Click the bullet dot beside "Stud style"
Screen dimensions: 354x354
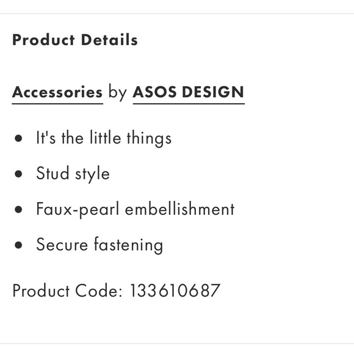point(18,174)
